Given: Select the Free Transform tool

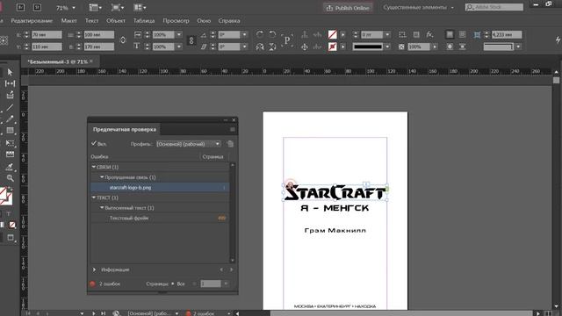Looking at the screenshot, I should click(x=10, y=142).
